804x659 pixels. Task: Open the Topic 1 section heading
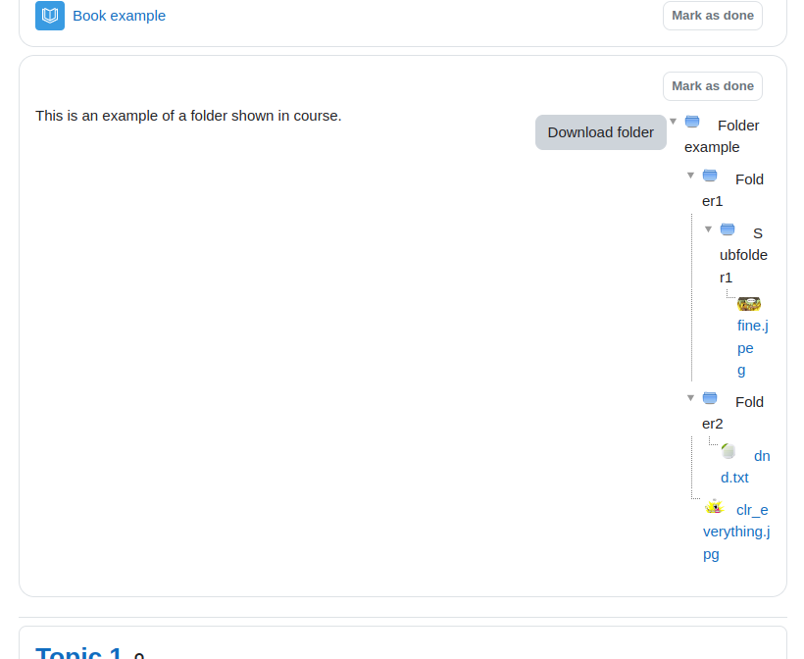coord(78,652)
